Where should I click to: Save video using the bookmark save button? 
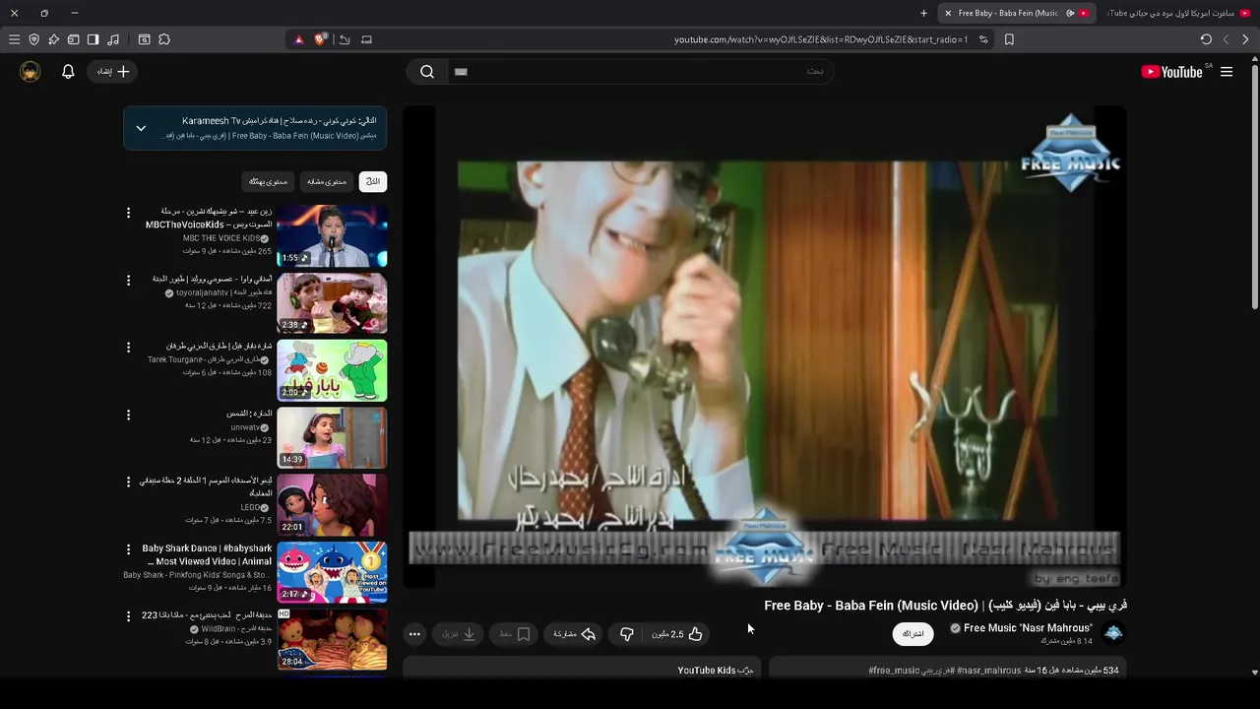515,634
